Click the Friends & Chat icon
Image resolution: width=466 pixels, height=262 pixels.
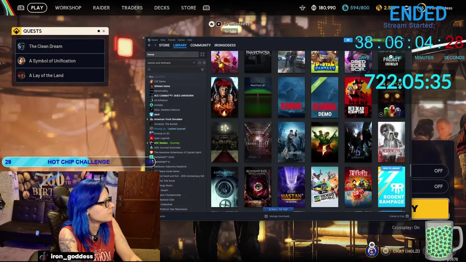(x=407, y=216)
